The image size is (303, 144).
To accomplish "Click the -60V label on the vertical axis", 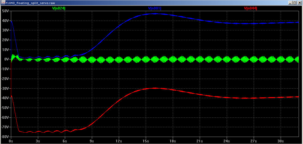I will pos(5,117).
